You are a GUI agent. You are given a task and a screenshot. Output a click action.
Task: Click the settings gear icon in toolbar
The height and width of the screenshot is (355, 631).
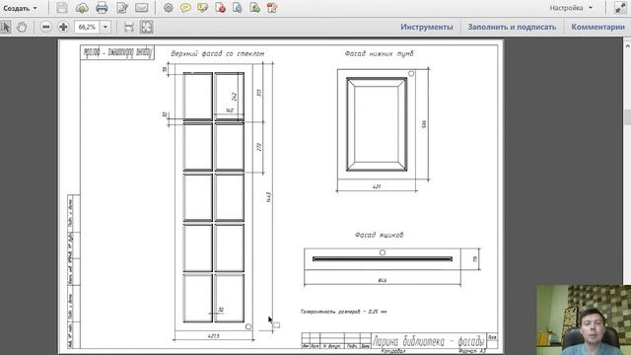point(169,8)
